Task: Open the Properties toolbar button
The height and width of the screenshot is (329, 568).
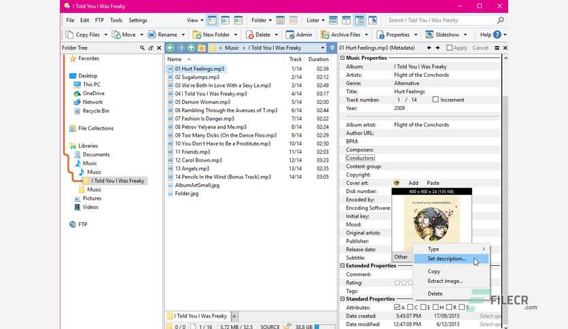Action: (x=393, y=35)
